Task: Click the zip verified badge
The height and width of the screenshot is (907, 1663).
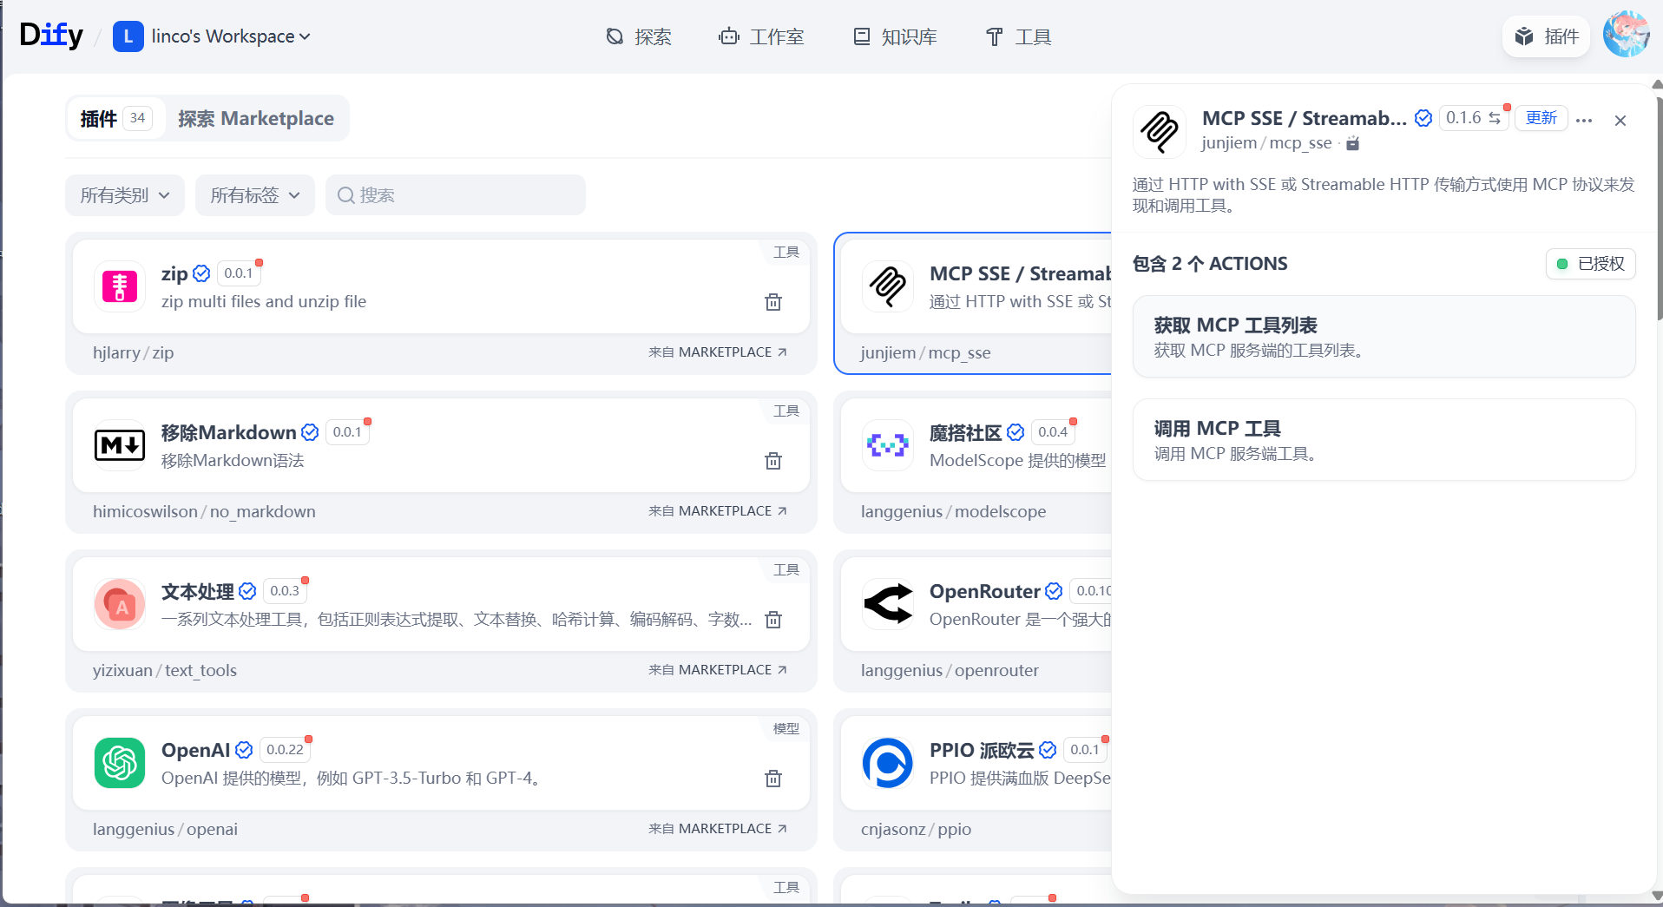Action: [x=201, y=273]
